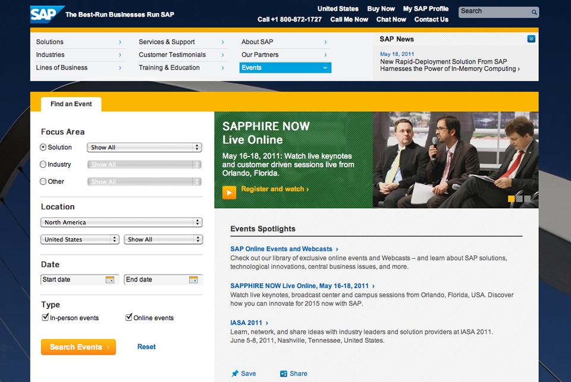
Task: Click the Search Events button
Action: [79, 347]
